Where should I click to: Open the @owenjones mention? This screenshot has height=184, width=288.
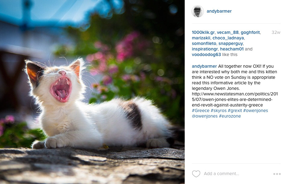[x=205, y=116]
